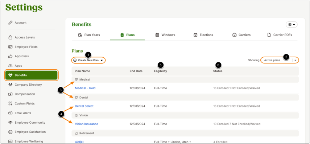
Task: Click the Access Levels lock icon
Action: coord(10,37)
